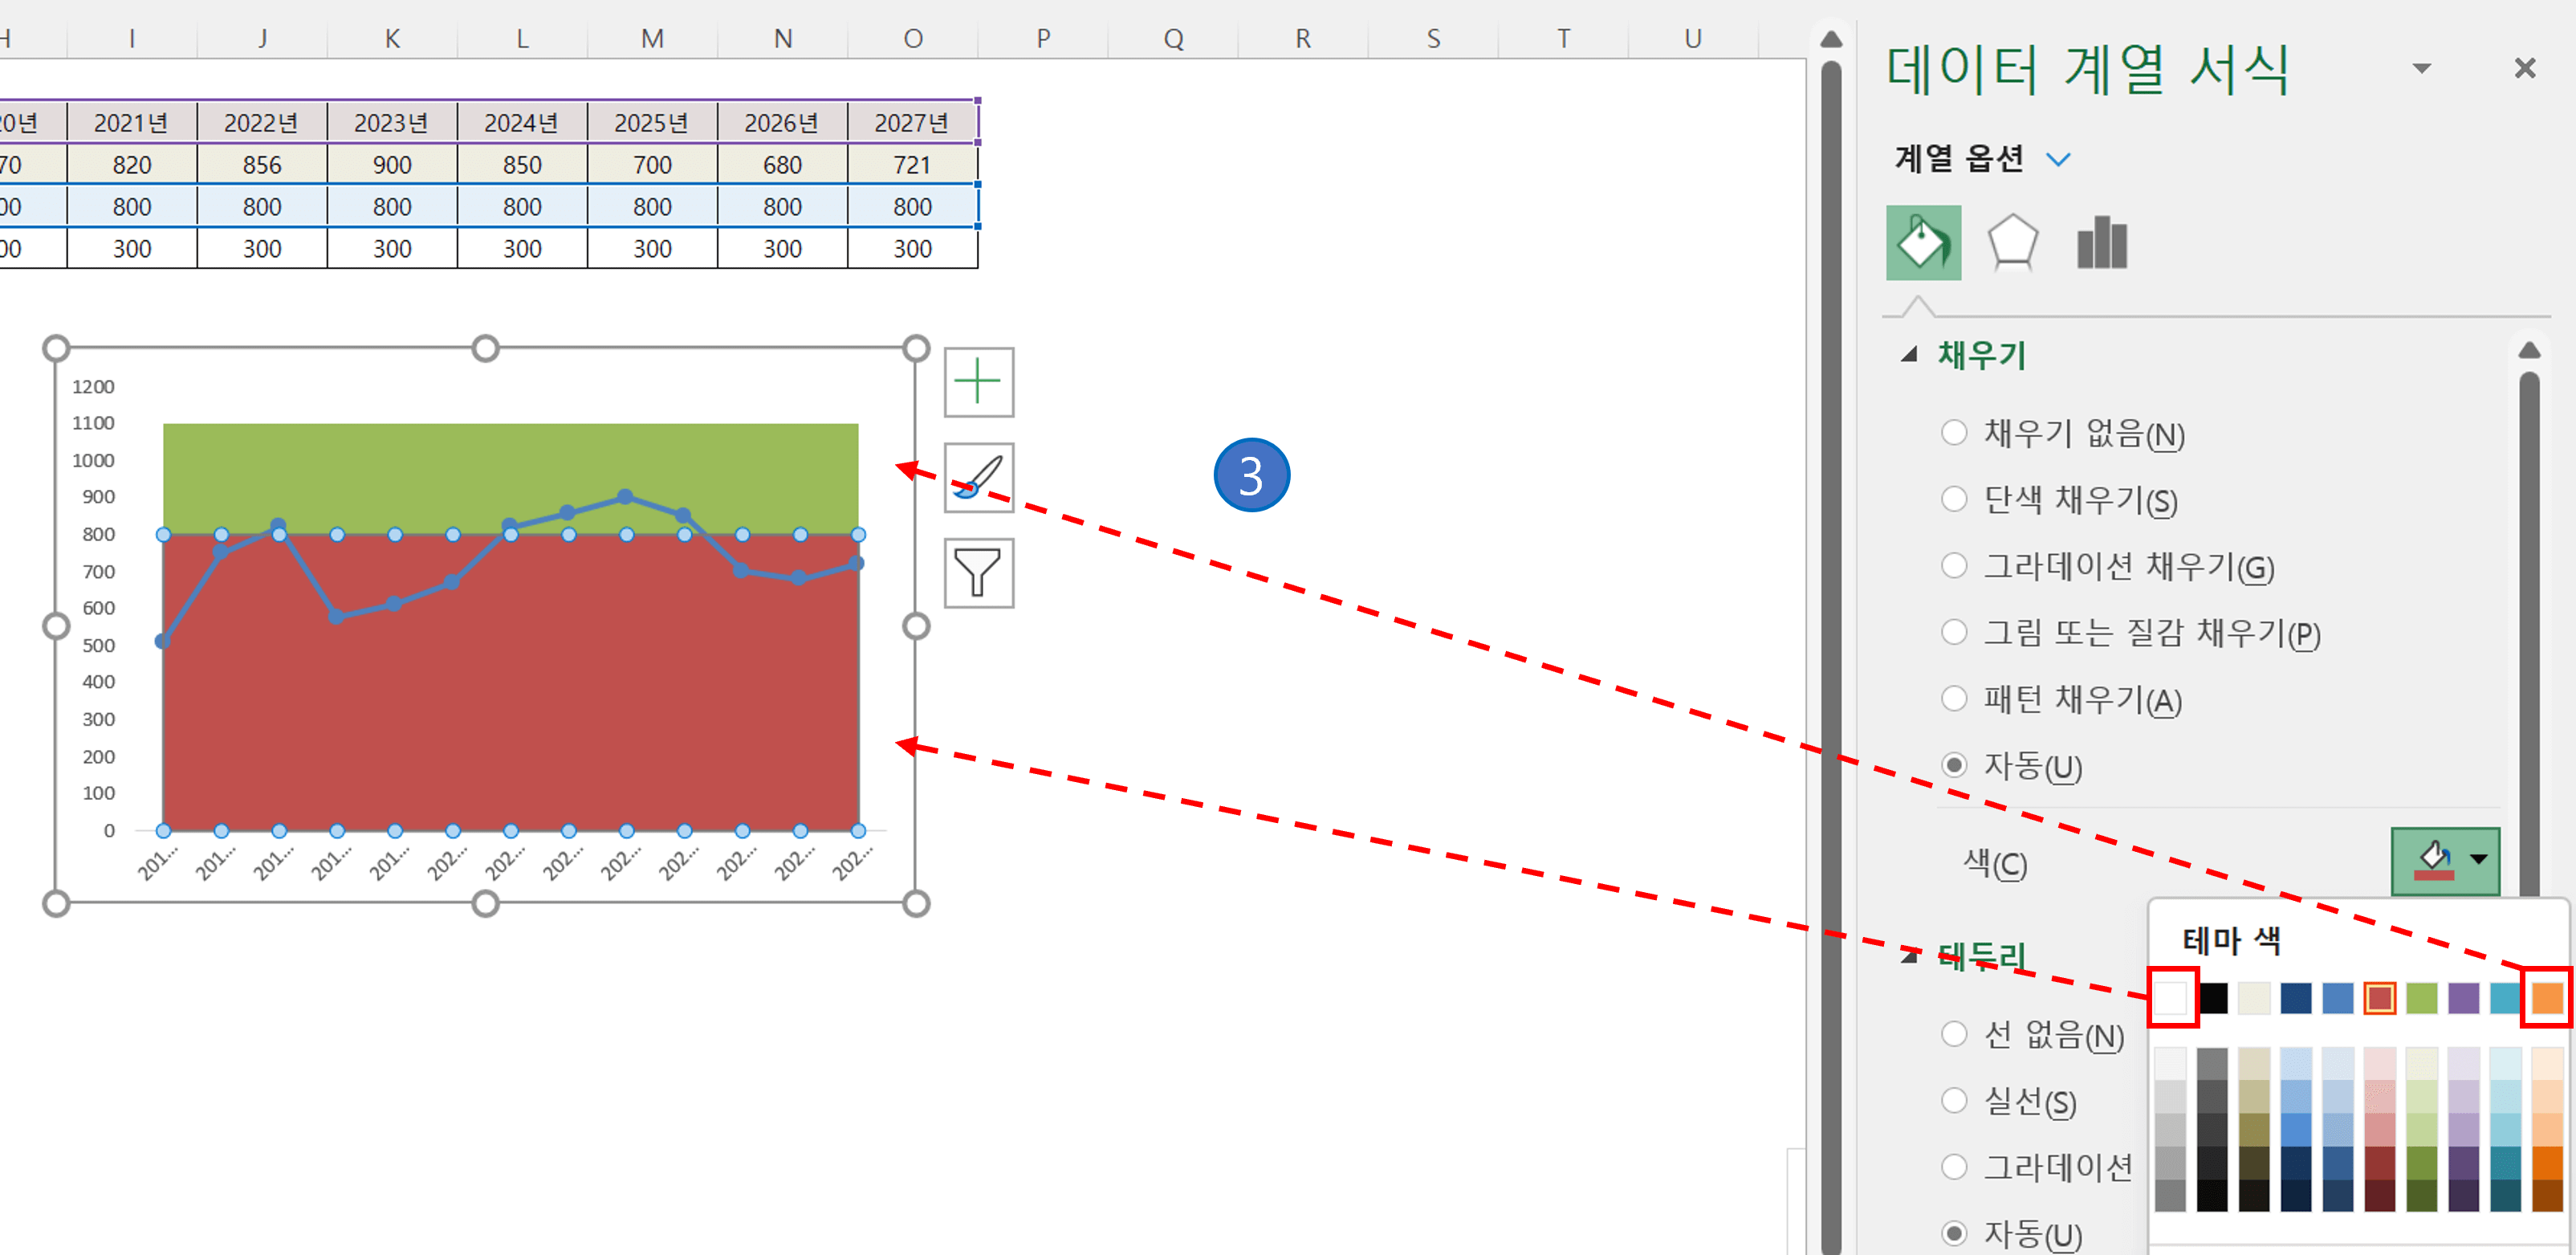Select the 단색 채우기 radio option
The width and height of the screenshot is (2576, 1255).
(1953, 499)
